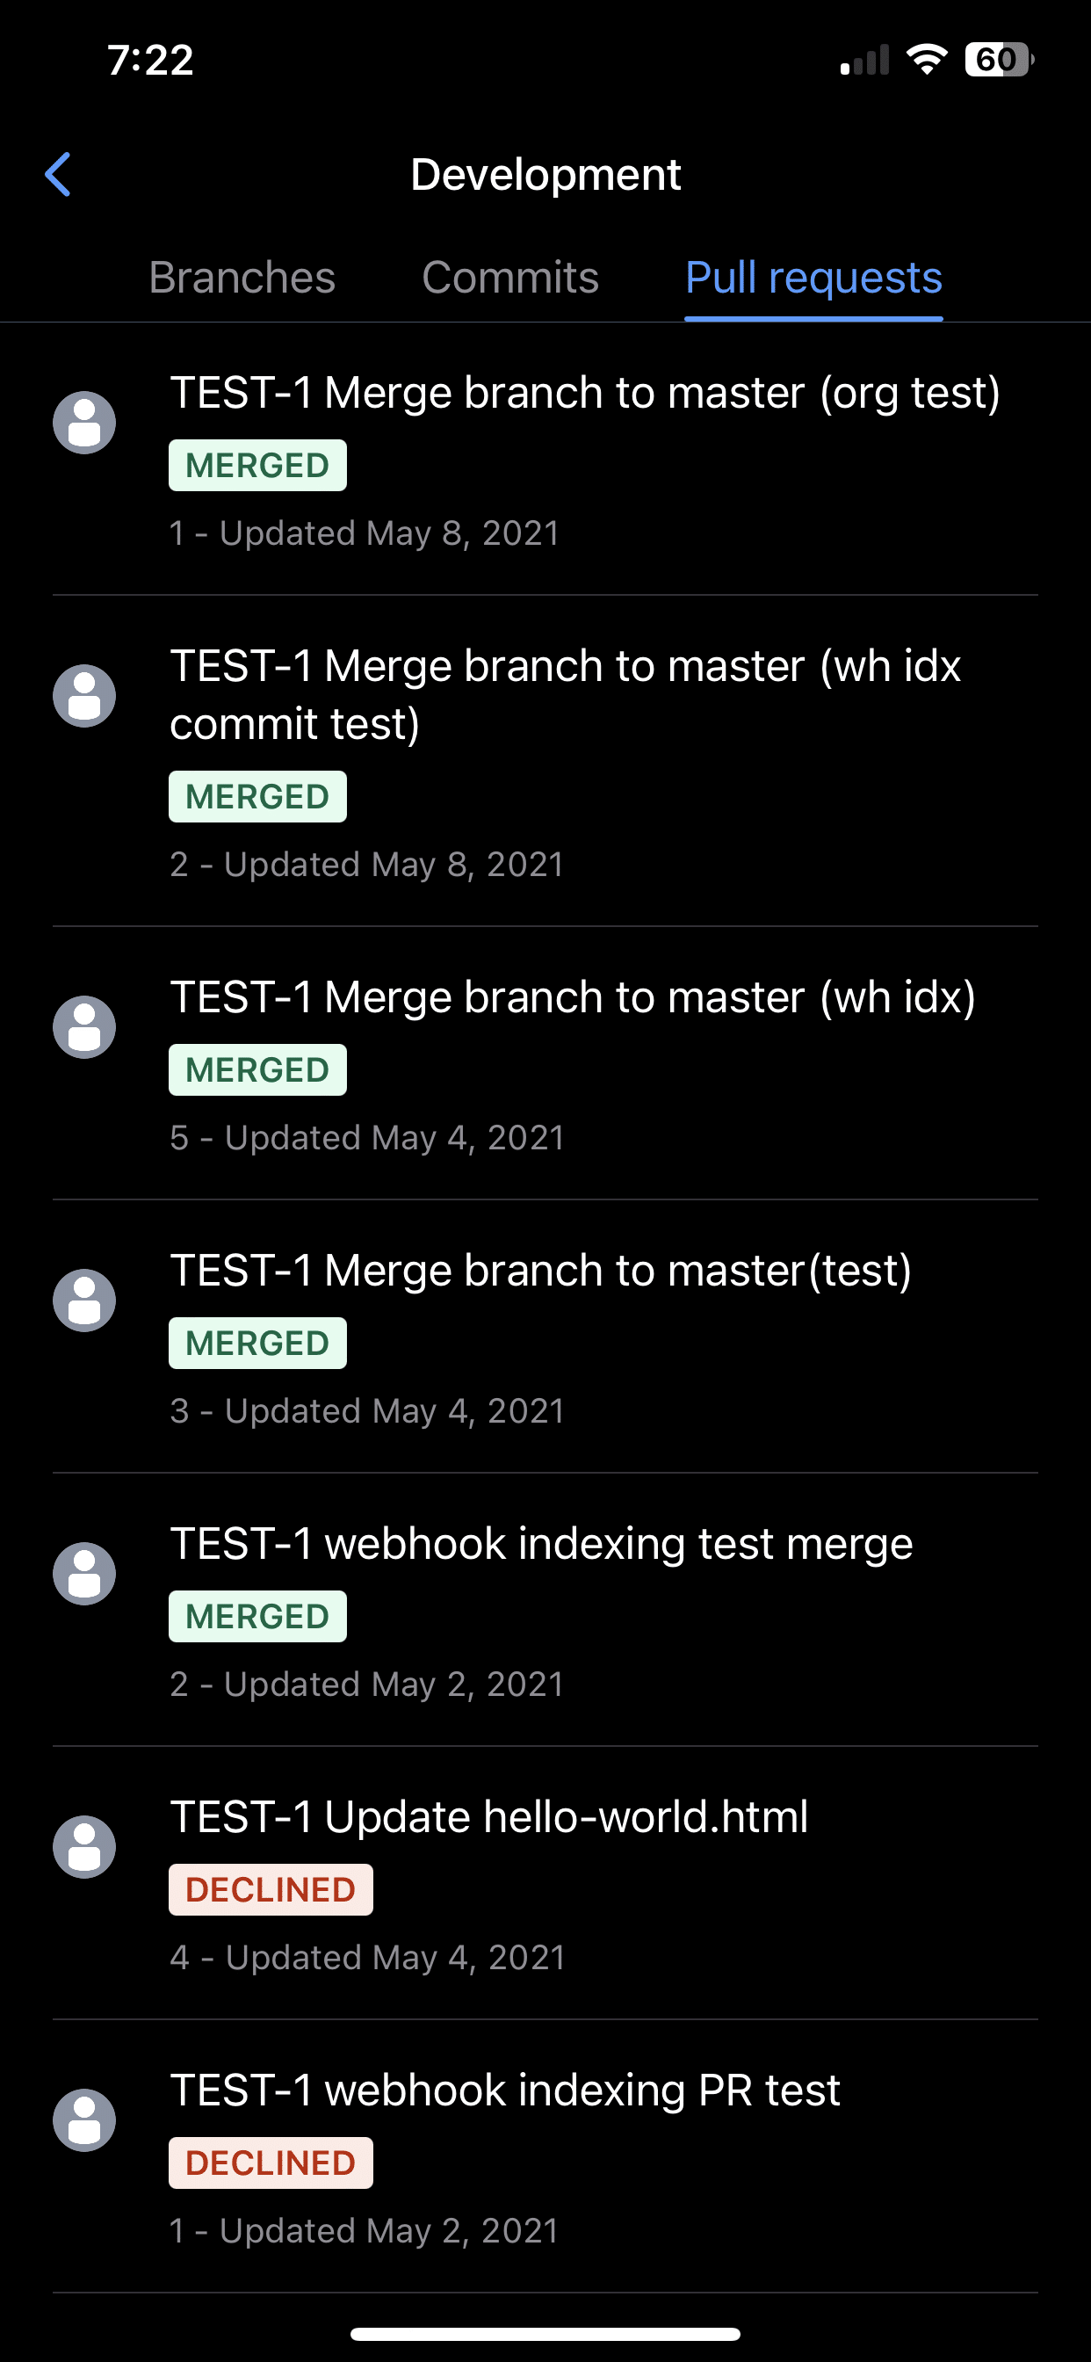Open TEST-1 webhook indexing test merge
Screen dimensions: 1091x2362
click(x=545, y=1610)
